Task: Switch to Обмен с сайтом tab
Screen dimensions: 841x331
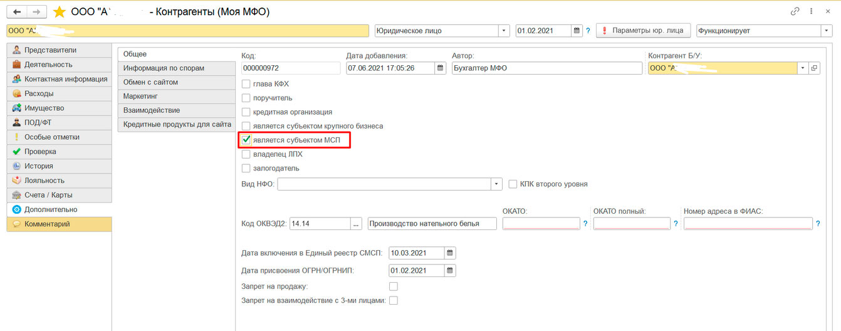Action: click(176, 82)
